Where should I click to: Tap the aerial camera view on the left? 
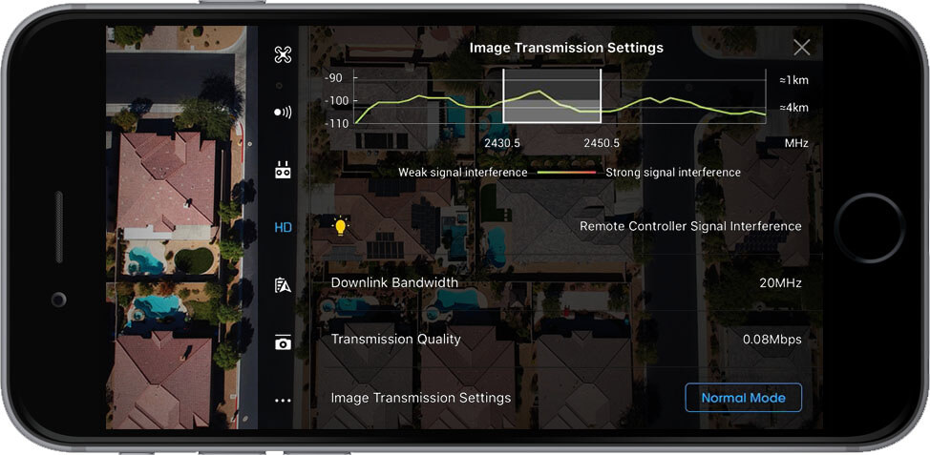point(177,229)
